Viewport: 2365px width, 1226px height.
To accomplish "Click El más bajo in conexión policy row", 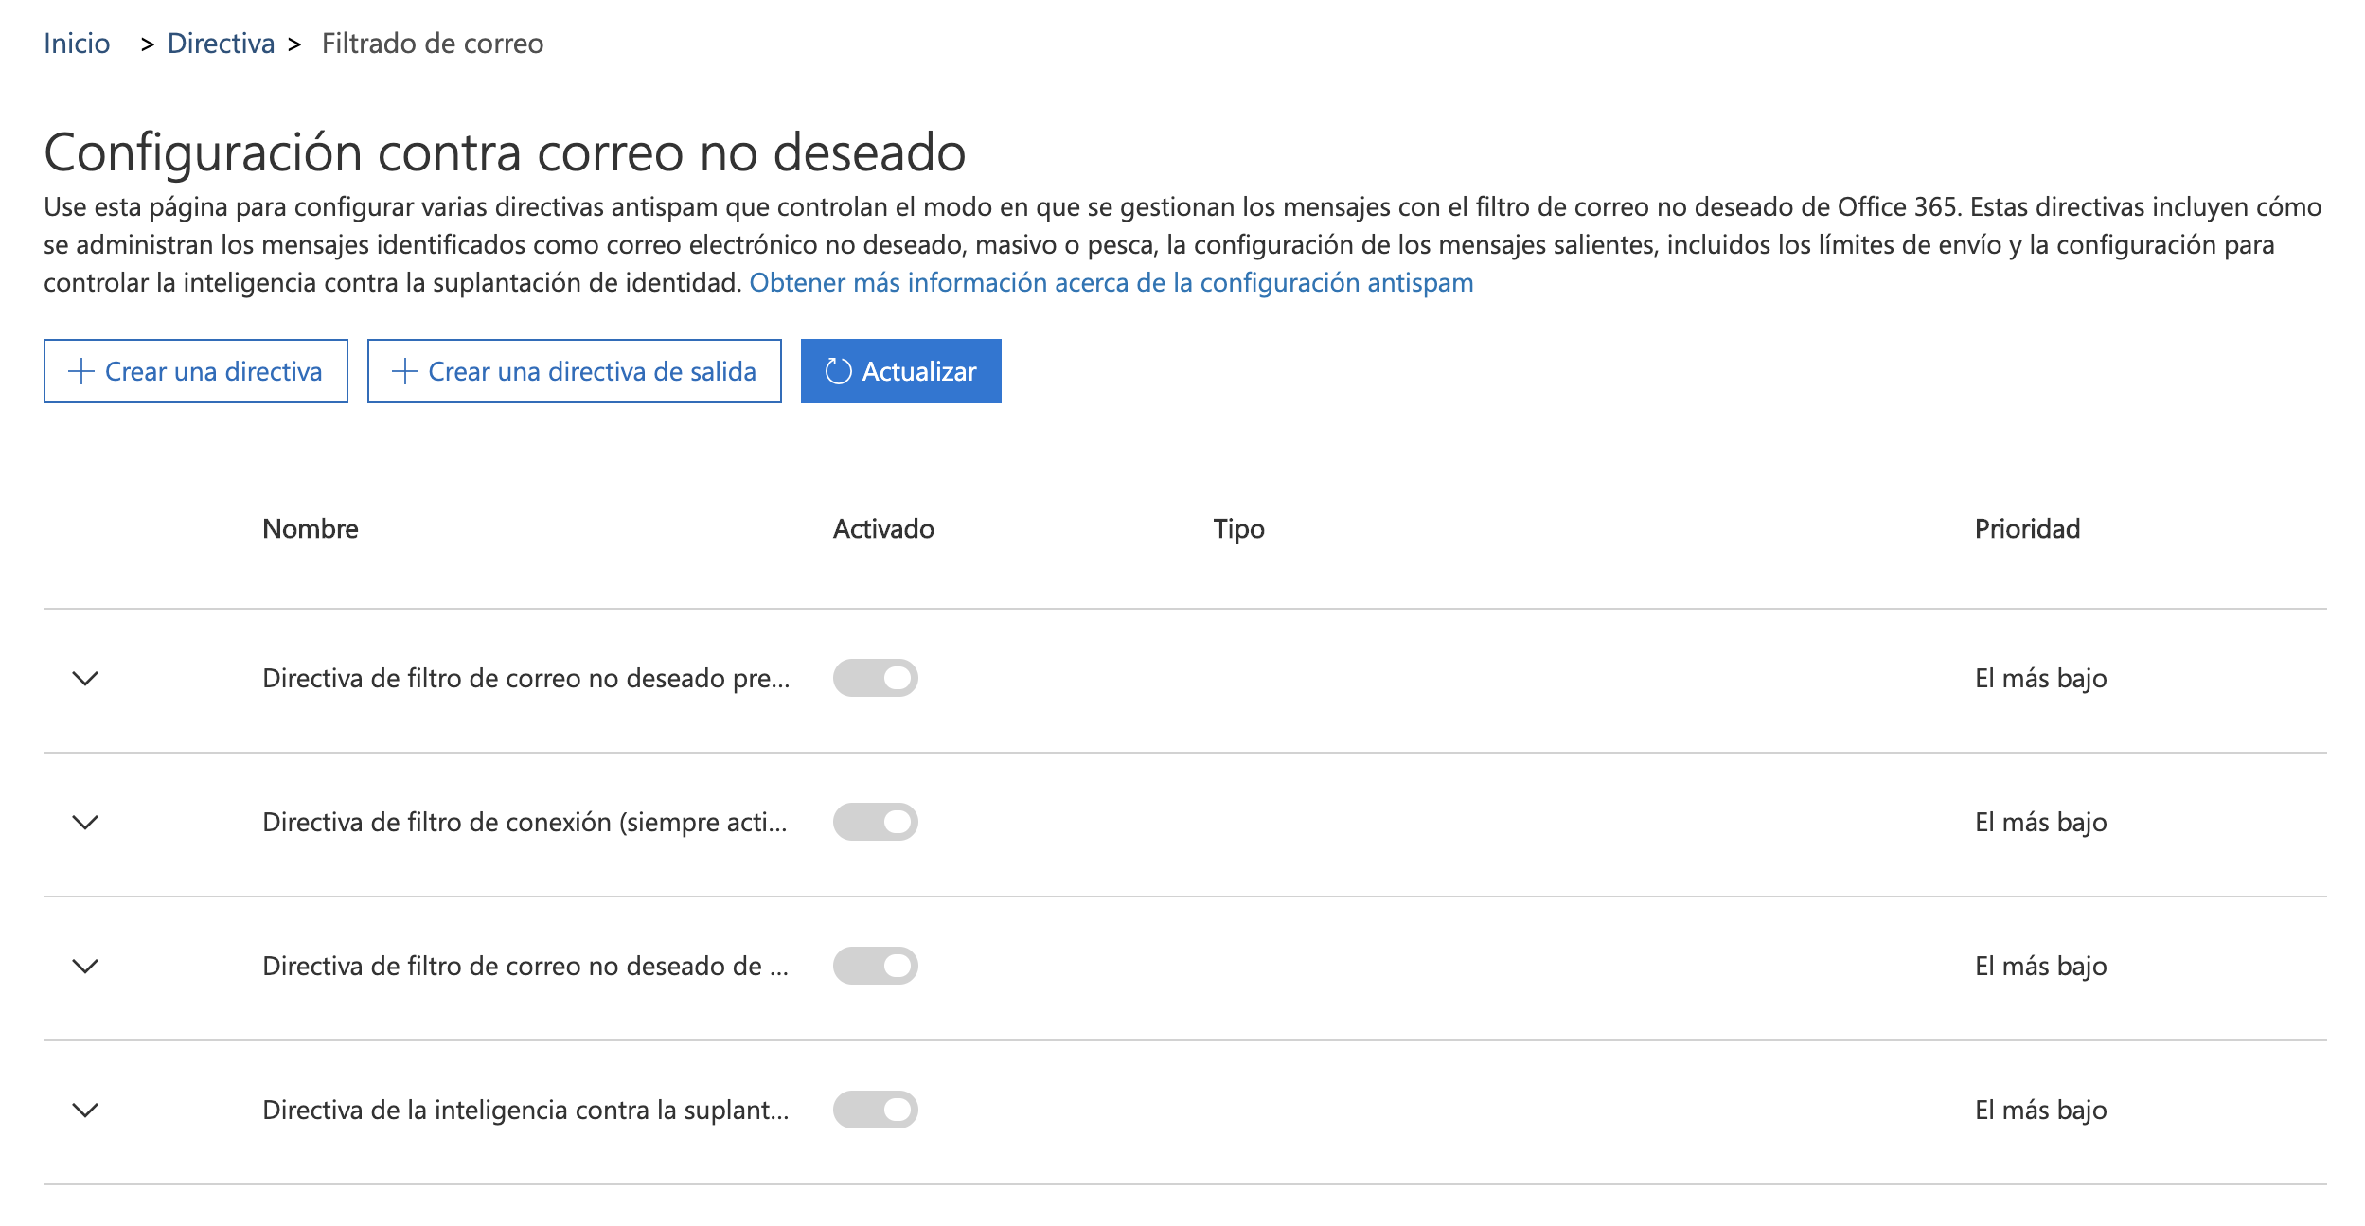I will tap(2041, 822).
